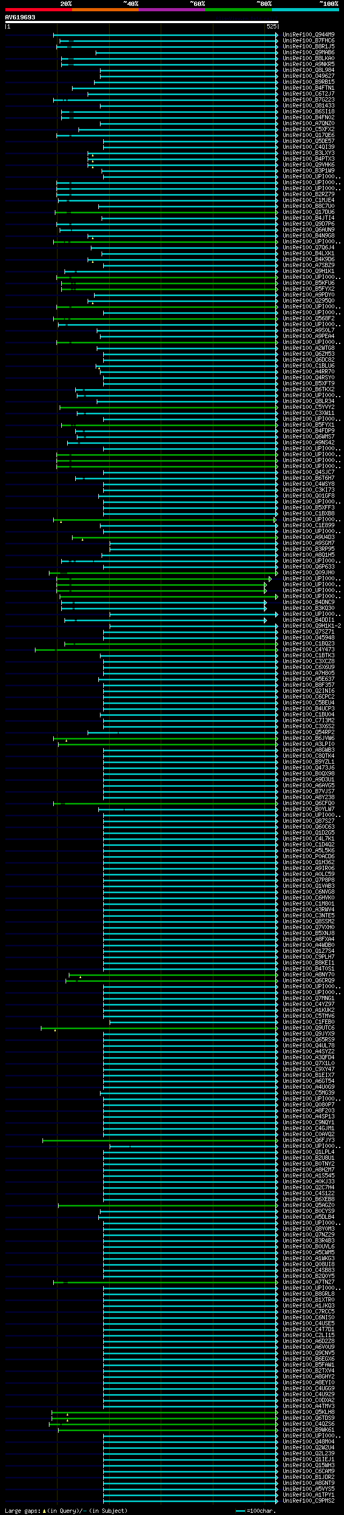Select the UniRef100_B4JTI4 label
Viewport: 344px width, 1515px height.
pos(308,218)
